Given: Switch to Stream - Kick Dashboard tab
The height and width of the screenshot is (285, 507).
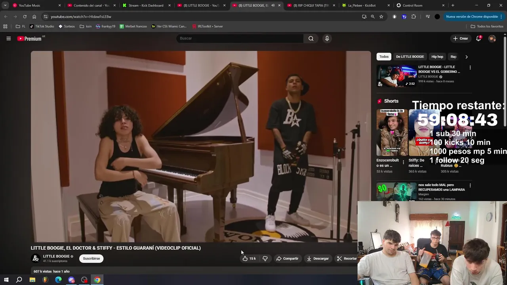Looking at the screenshot, I should click(147, 6).
